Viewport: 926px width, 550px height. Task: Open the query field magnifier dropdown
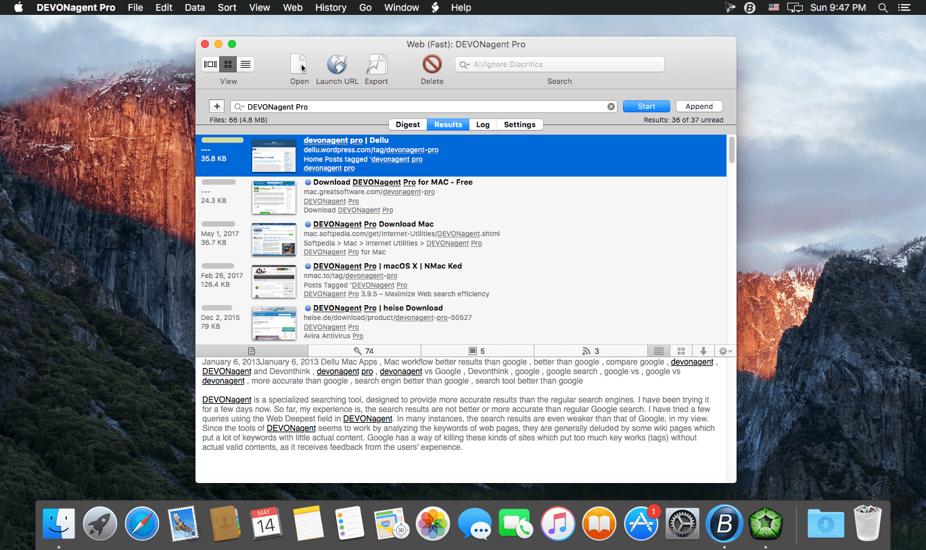click(240, 107)
